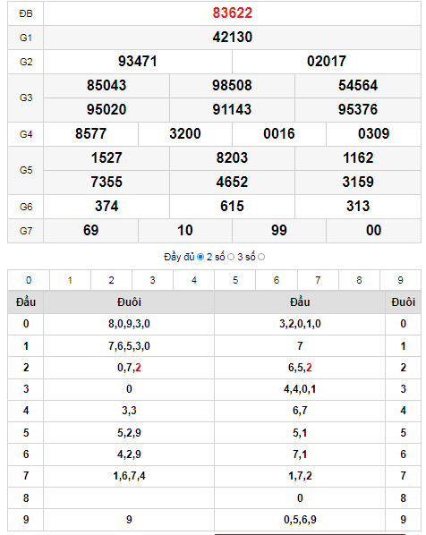
Task: Click G7 result 69
Action: point(90,230)
